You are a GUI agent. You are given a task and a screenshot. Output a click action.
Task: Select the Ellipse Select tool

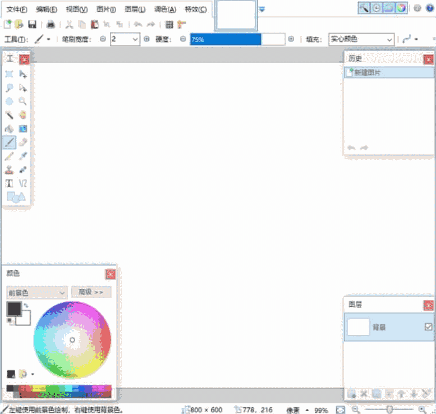(x=9, y=101)
